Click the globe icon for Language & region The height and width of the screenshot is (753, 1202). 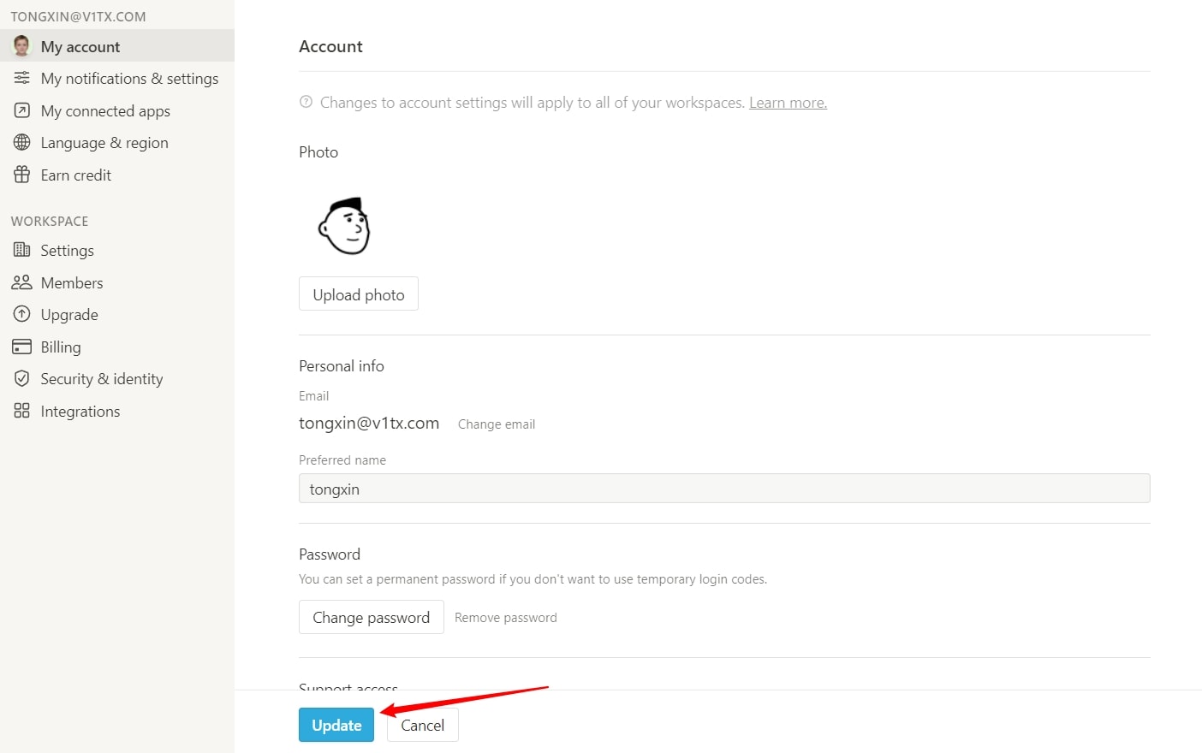[21, 142]
